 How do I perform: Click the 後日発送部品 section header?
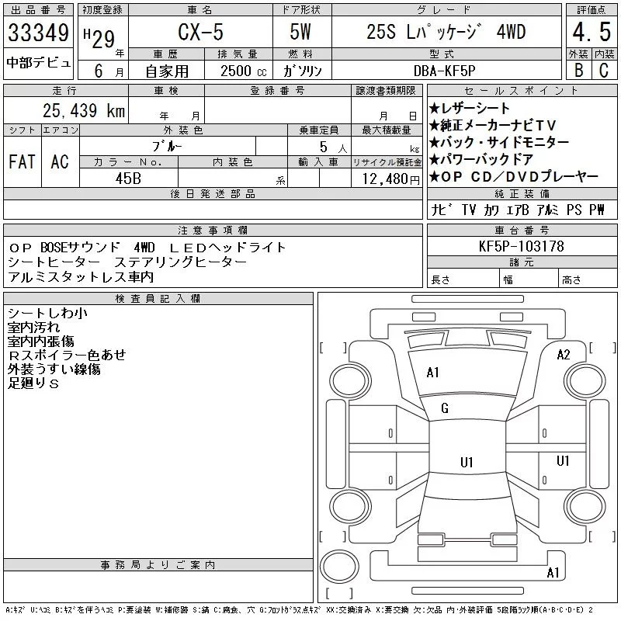coord(213,193)
